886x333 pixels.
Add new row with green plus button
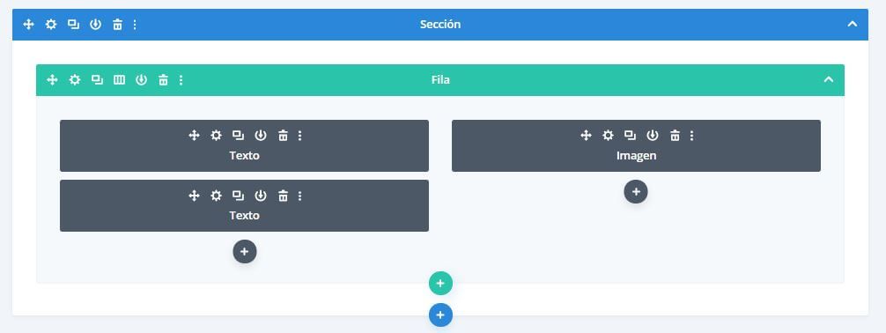click(x=440, y=284)
